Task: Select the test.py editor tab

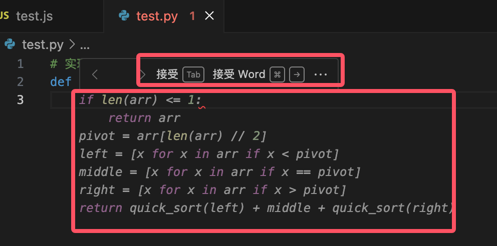Action: tap(157, 16)
